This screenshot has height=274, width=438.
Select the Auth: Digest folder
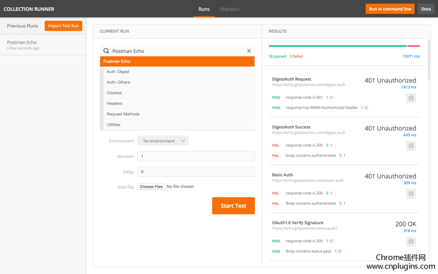coord(179,72)
